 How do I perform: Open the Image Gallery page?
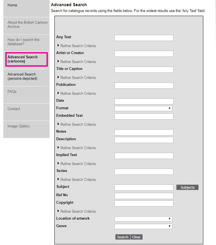click(19, 126)
